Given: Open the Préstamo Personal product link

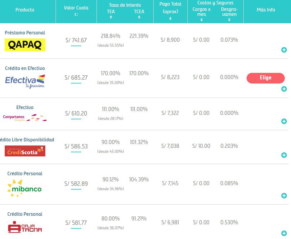Looking at the screenshot, I should pos(25,33).
